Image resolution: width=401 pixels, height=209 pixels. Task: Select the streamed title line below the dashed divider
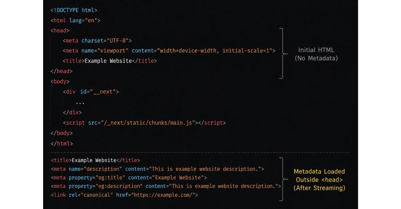click(x=96, y=160)
